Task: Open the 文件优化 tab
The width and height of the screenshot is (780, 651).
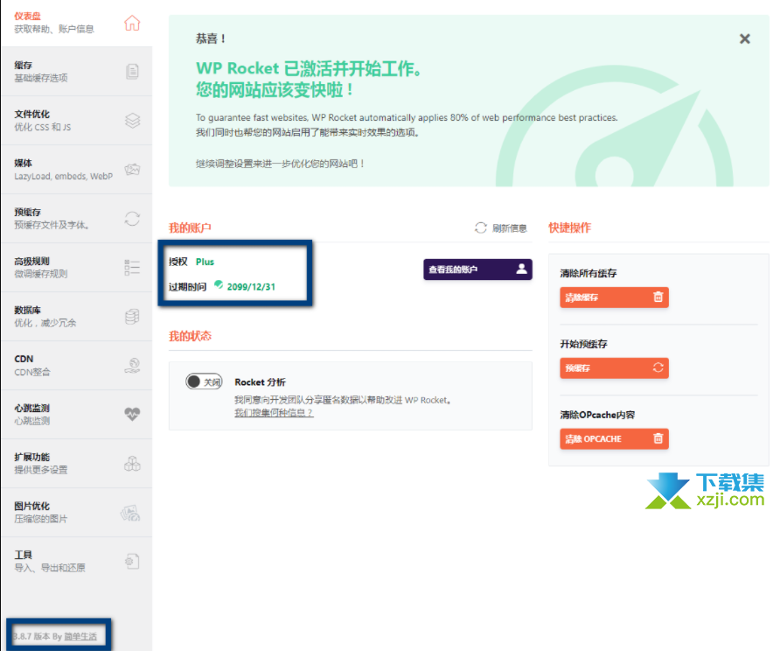Action: (77, 121)
